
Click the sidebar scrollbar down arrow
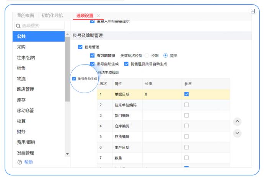67,154
